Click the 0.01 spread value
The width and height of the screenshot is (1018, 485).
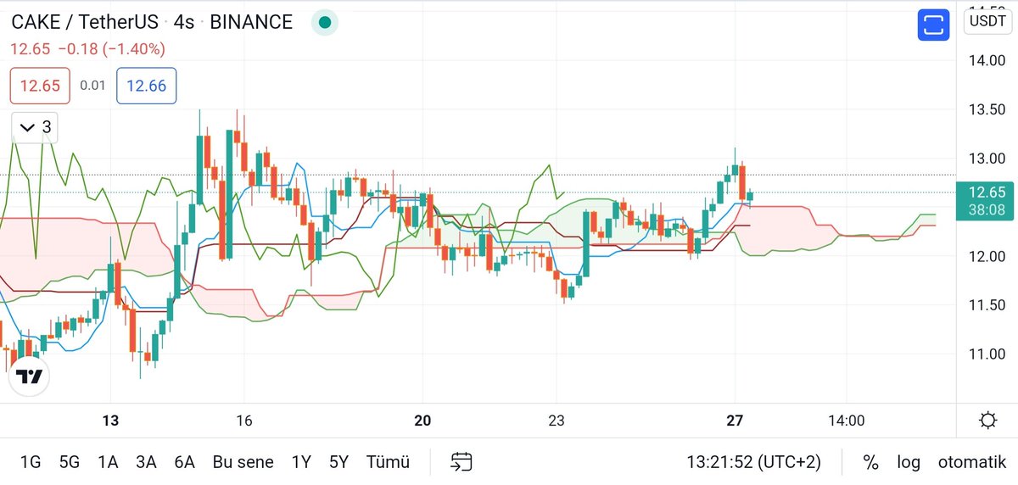pos(92,86)
